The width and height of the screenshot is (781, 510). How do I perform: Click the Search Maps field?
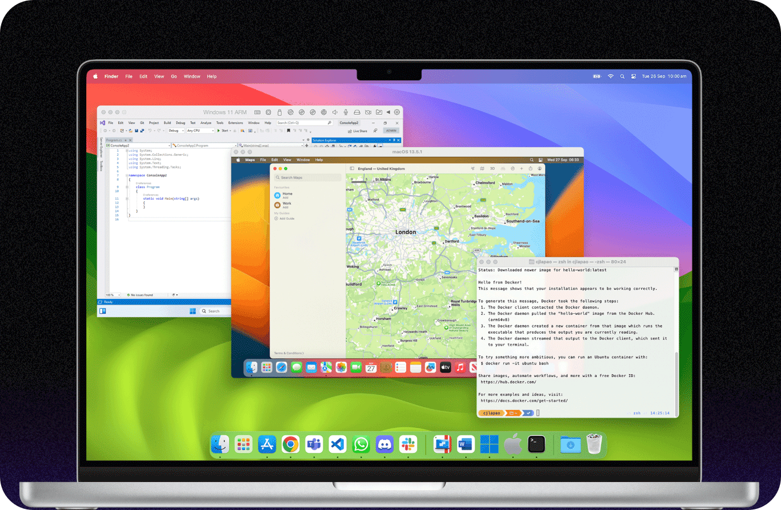pyautogui.click(x=307, y=177)
